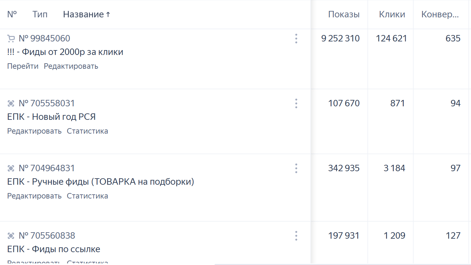Open the options menu for campaign № 704964831
471x265 pixels.
coord(296,168)
